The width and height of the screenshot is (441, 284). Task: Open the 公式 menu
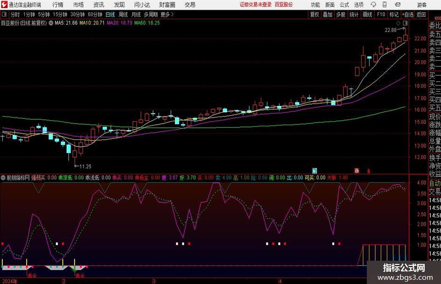point(344,5)
